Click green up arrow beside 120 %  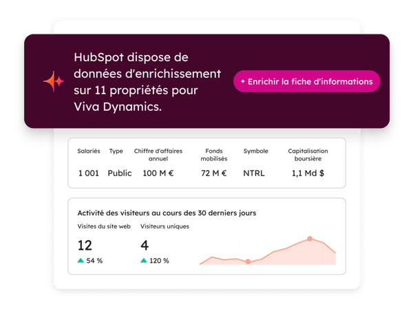(144, 261)
